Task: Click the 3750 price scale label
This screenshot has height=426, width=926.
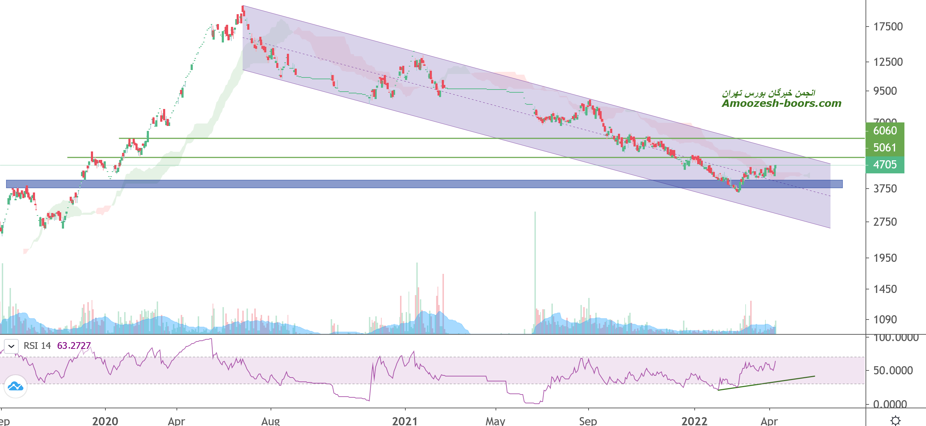Action: pyautogui.click(x=885, y=189)
